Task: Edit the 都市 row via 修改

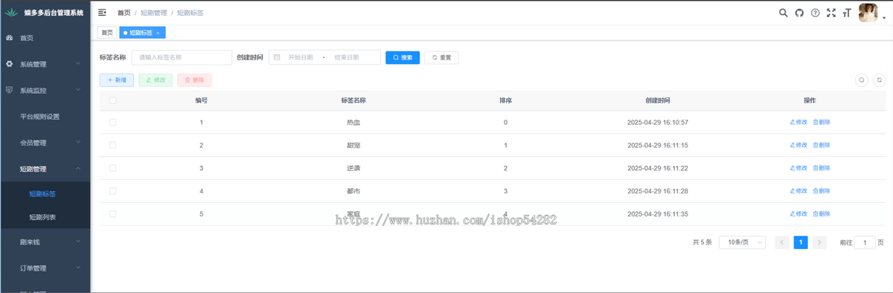Action: tap(798, 191)
